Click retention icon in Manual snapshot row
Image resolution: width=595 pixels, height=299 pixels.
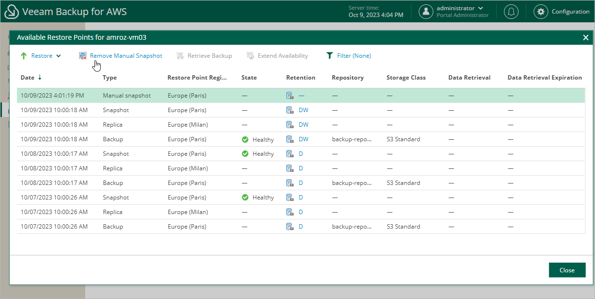pyautogui.click(x=290, y=96)
